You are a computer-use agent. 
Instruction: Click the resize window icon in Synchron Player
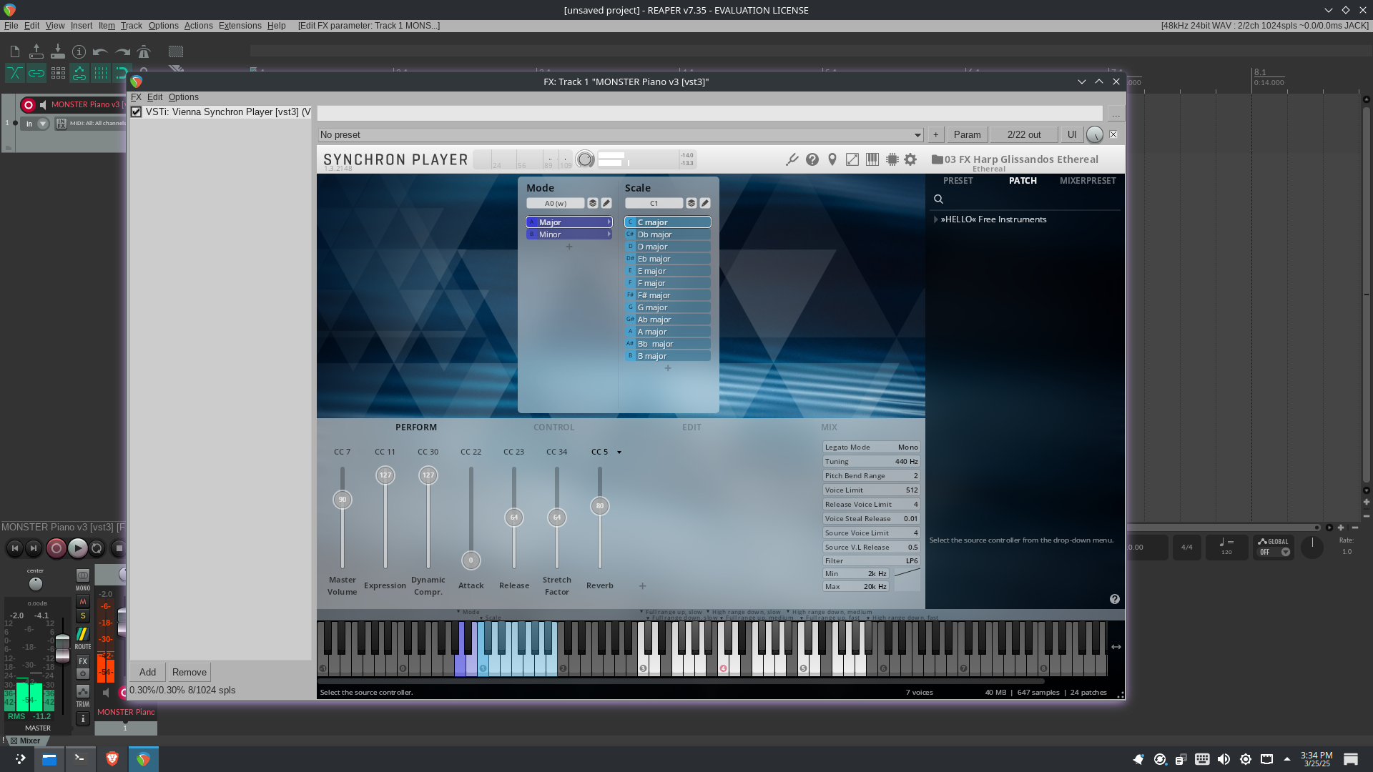[x=852, y=159]
